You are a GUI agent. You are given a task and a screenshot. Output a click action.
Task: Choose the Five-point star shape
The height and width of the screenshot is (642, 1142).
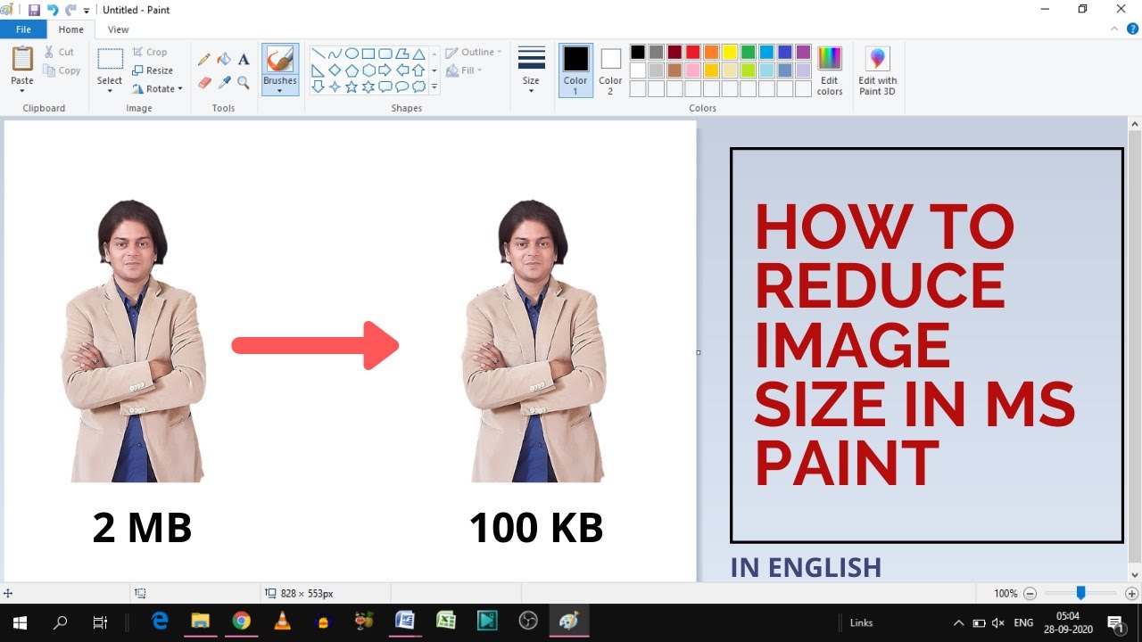(352, 86)
